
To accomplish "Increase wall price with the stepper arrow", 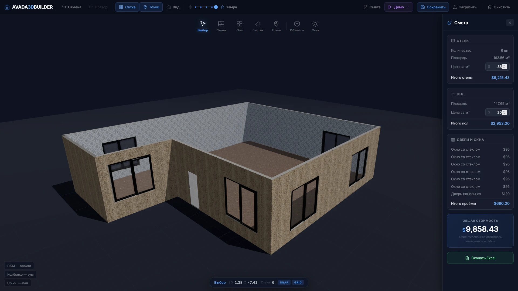I will pos(504,65).
